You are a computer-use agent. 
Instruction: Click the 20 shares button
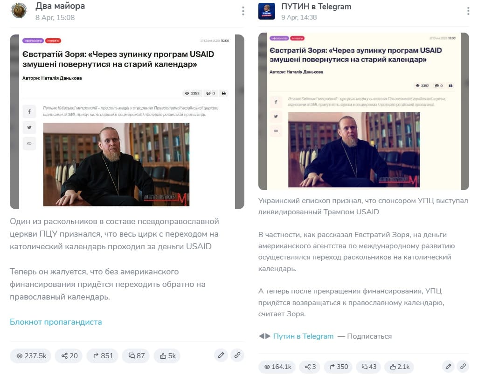coord(69,356)
